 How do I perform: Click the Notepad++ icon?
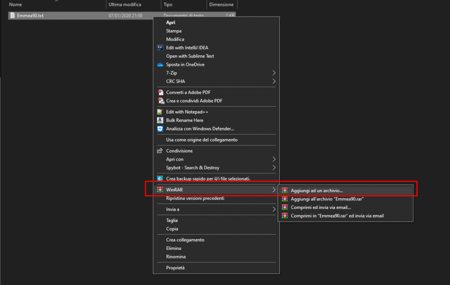click(160, 112)
